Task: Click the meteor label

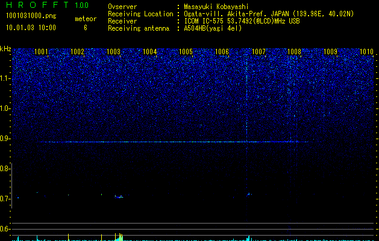Action: point(86,19)
